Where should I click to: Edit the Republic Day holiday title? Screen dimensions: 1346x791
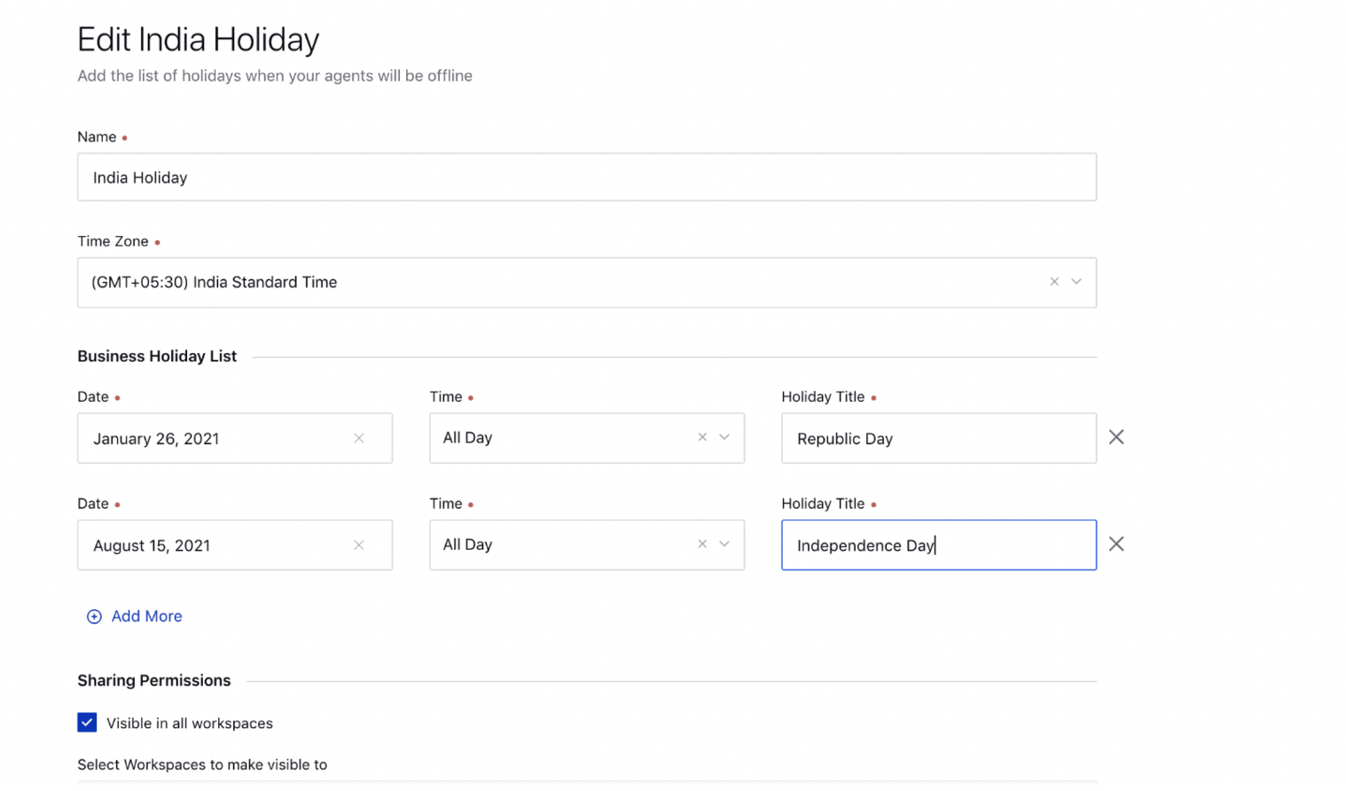pyautogui.click(x=939, y=438)
